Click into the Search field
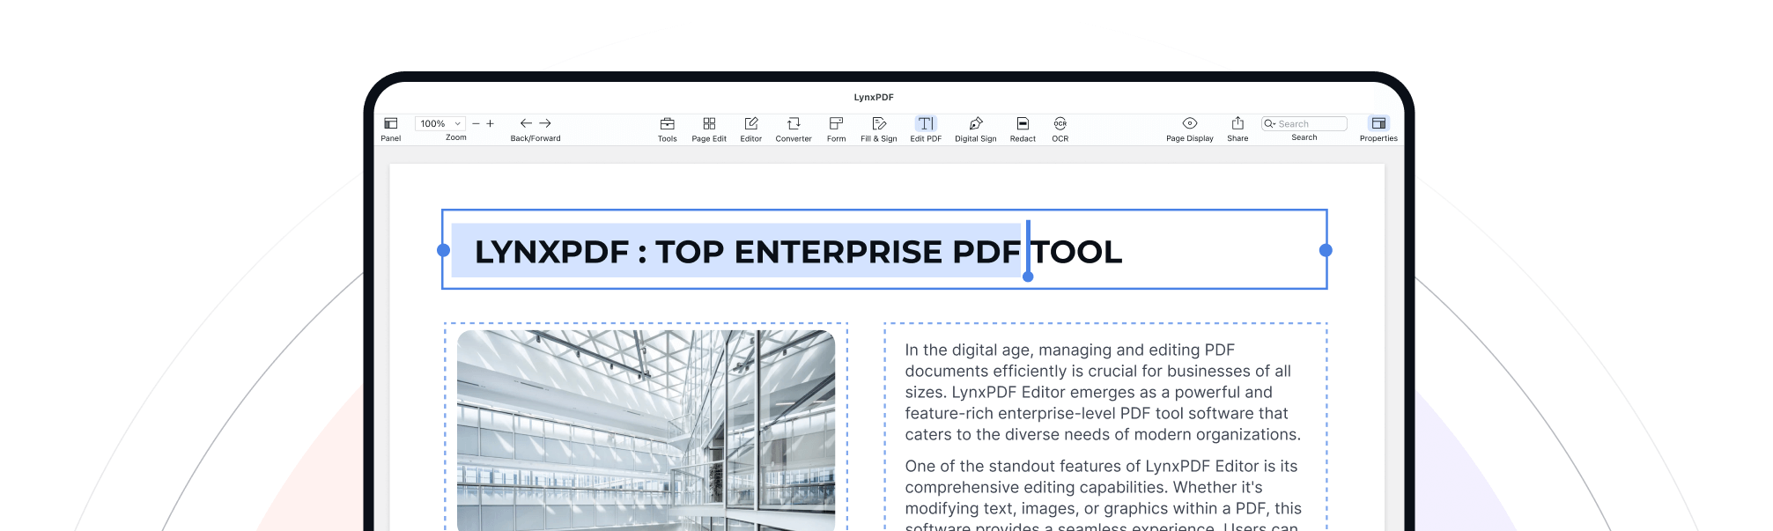Screen dimensions: 1773x531 point(1310,124)
